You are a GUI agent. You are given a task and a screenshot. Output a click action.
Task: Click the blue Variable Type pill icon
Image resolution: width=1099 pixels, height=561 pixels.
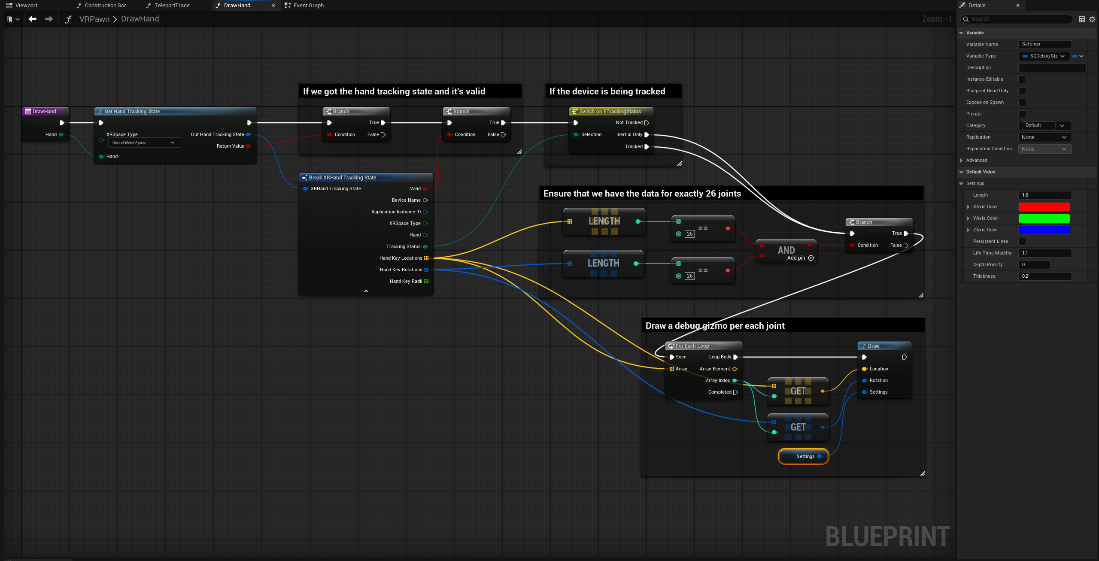(1075, 56)
